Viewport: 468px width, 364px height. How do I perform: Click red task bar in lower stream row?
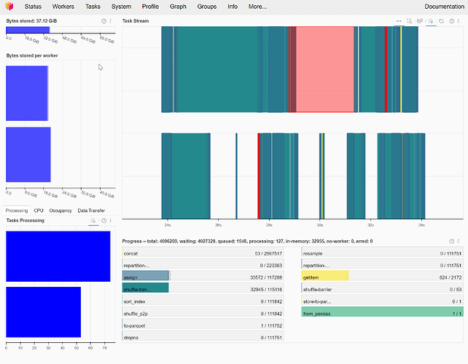pos(259,176)
